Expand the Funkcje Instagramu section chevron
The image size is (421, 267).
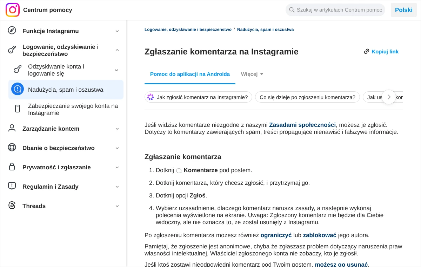point(117,31)
